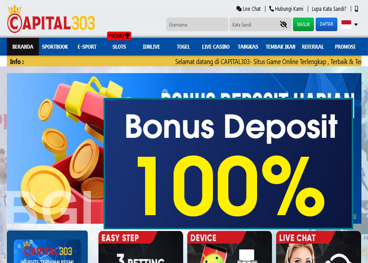Click the CAPITAL303 crown logo
This screenshot has width=368, height=263.
click(x=51, y=19)
